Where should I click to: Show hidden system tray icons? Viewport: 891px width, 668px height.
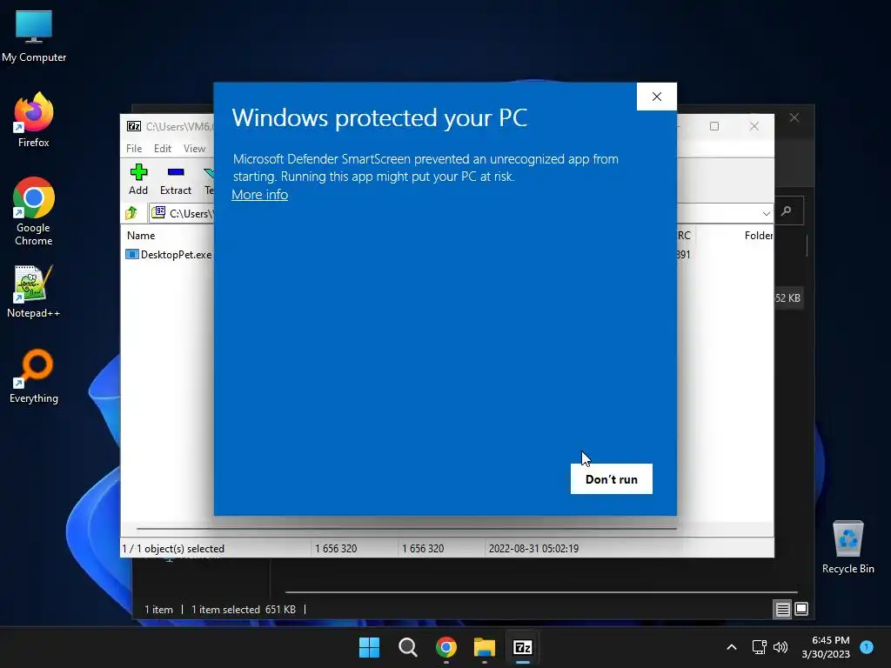[x=732, y=647]
